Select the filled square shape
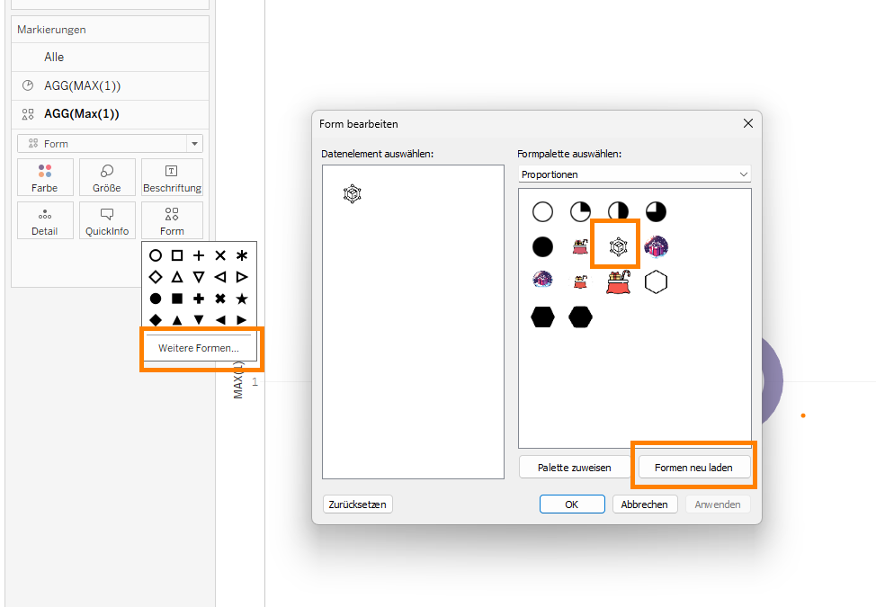The height and width of the screenshot is (607, 876). 177,299
